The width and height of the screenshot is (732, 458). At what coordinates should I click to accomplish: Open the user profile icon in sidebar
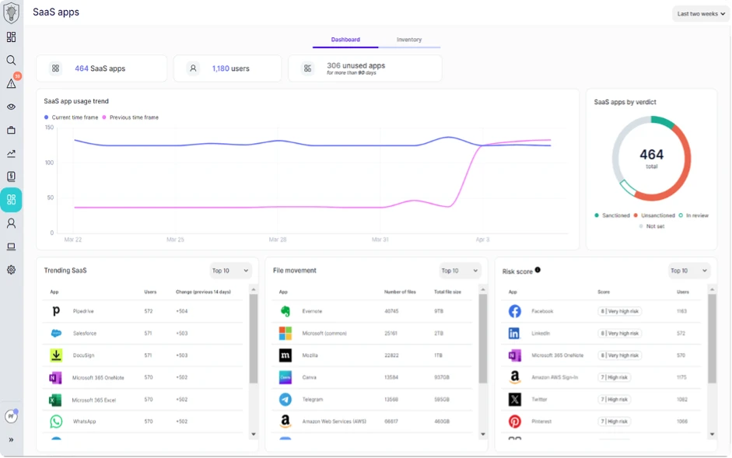(x=11, y=223)
